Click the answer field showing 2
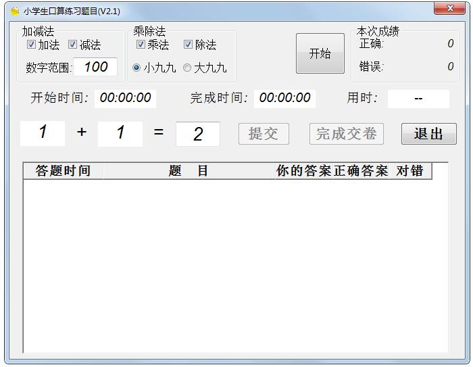Image resolution: width=473 pixels, height=367 pixels. [198, 134]
